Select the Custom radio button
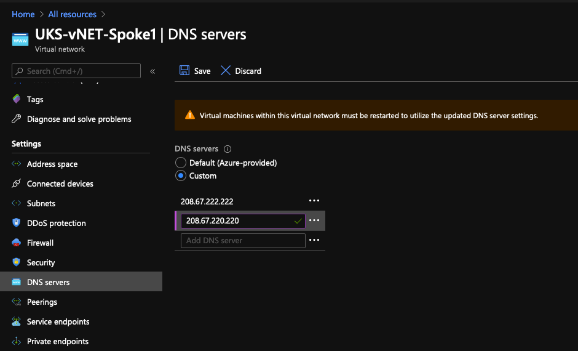Screen dimensions: 578x351 181,175
